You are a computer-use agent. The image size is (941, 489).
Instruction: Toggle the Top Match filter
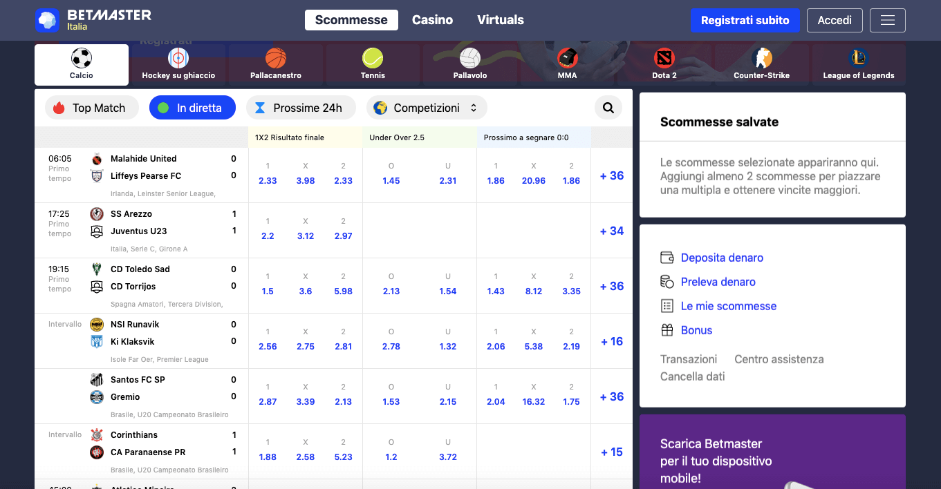pyautogui.click(x=91, y=108)
